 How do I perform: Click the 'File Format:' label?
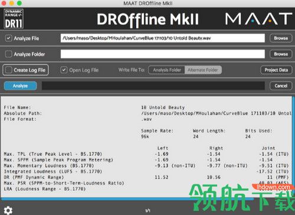(x=20, y=119)
